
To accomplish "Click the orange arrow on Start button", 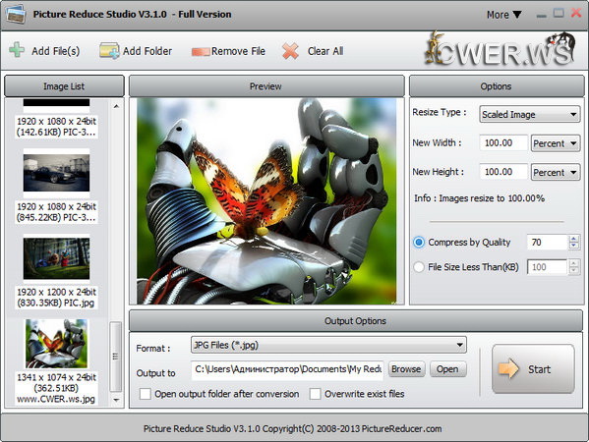I will (x=508, y=368).
